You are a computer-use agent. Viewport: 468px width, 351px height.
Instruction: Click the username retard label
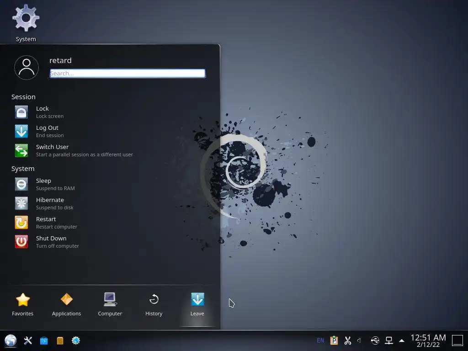pos(60,60)
